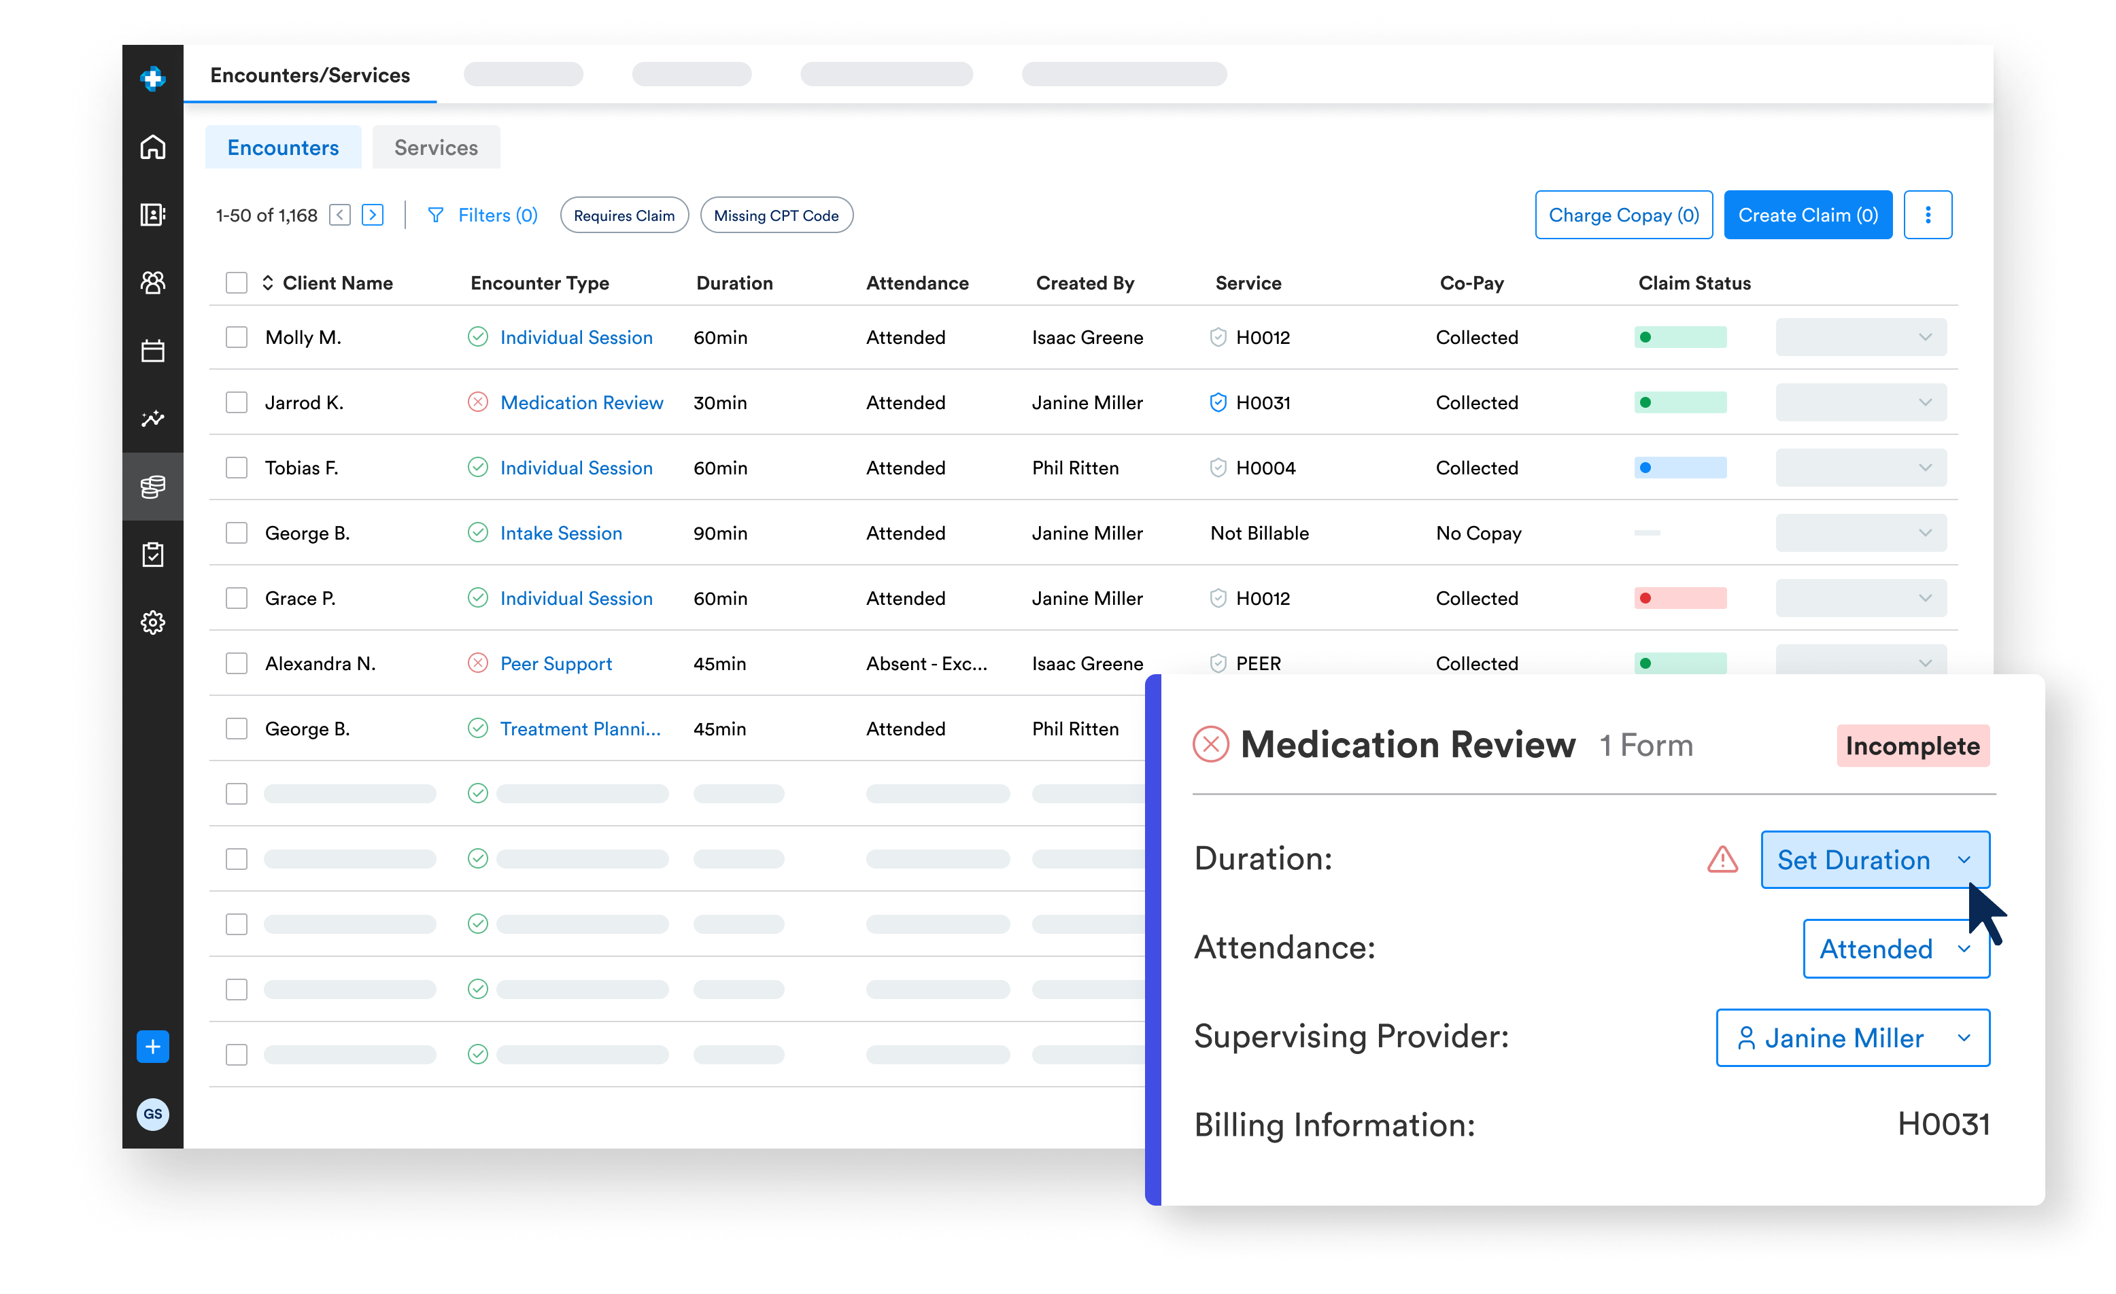Click the clipboard tasks icon in sidebar

(153, 555)
